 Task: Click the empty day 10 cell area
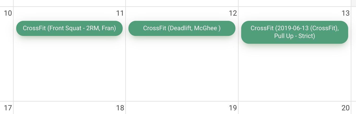pos(7,57)
